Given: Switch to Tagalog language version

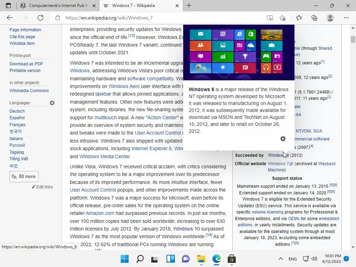Looking at the screenshot, I should (17, 152).
